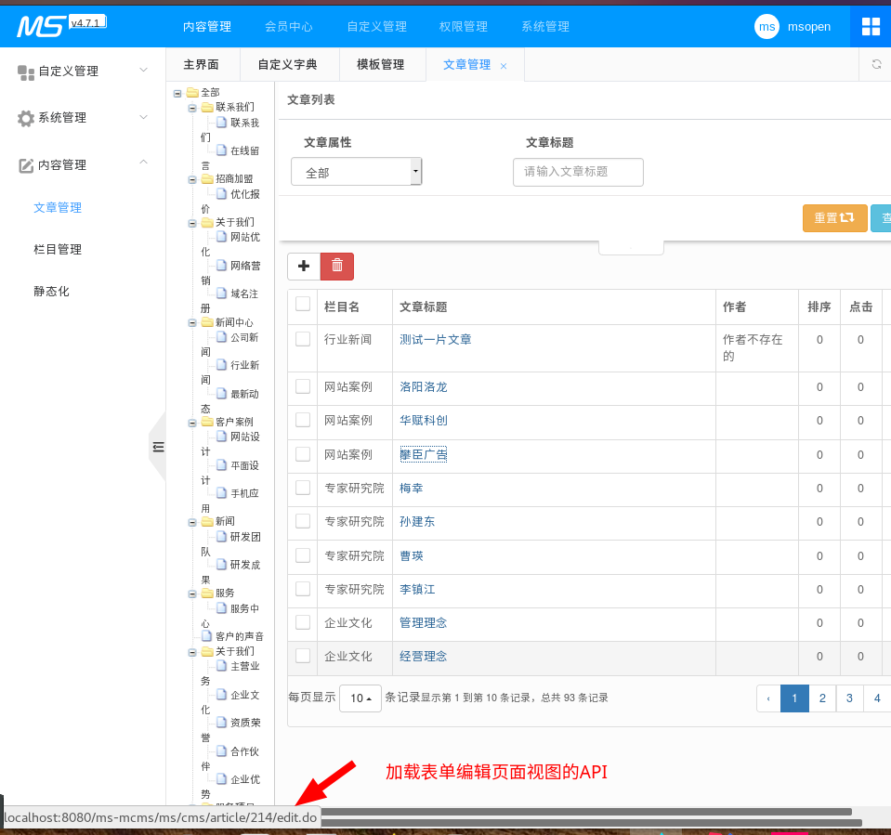Check the row for 攀臣广告
Viewport: 891px width, 835px height.
[303, 454]
